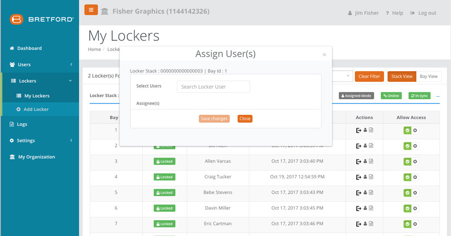Screen dimensions: 451x236
Task: Click the log document icon in Bay 2 row
Action: [371, 145]
